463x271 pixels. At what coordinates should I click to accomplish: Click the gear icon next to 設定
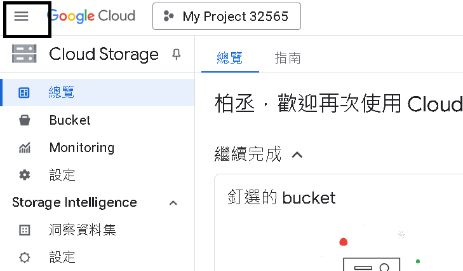point(25,175)
